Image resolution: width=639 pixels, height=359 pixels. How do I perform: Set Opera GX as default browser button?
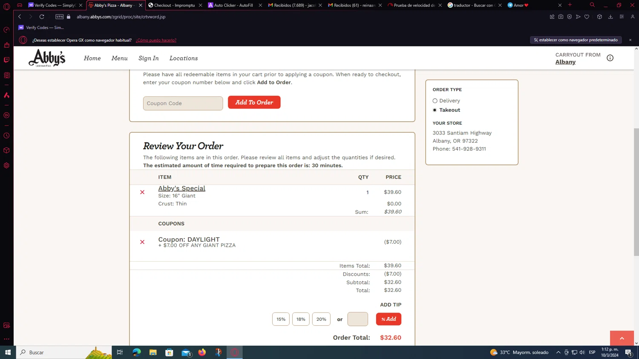coord(576,40)
